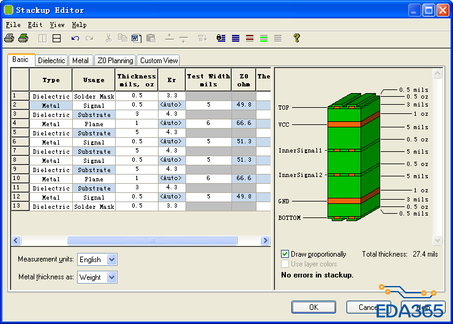
Task: Uncheck the Draw proportionally checkbox
Action: (285, 254)
